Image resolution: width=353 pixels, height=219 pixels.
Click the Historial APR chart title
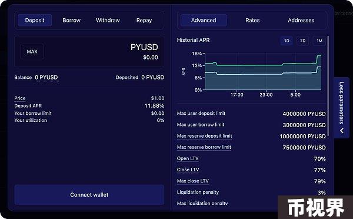point(193,40)
